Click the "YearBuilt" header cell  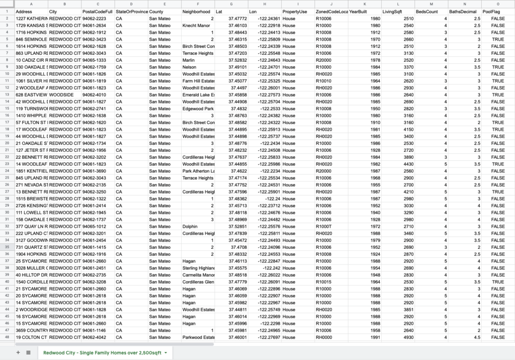pyautogui.click(x=365, y=12)
